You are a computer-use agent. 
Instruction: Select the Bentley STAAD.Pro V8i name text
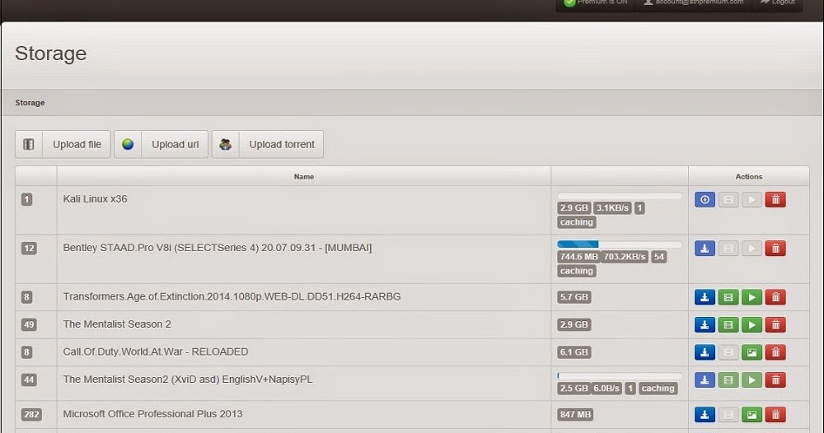tap(217, 248)
